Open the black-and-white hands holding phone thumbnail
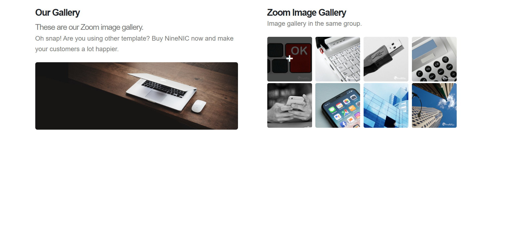Viewport: 521px width, 249px height. tap(290, 105)
